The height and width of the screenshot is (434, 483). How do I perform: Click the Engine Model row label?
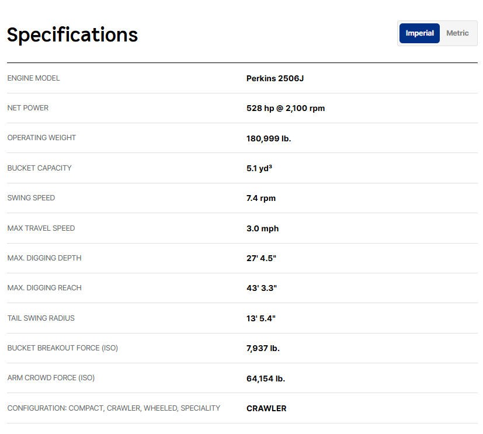point(33,78)
